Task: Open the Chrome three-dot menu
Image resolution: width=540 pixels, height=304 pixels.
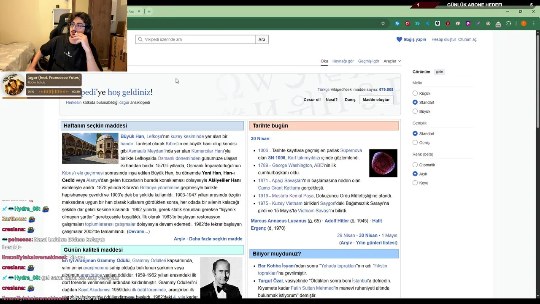Action: coord(534,24)
